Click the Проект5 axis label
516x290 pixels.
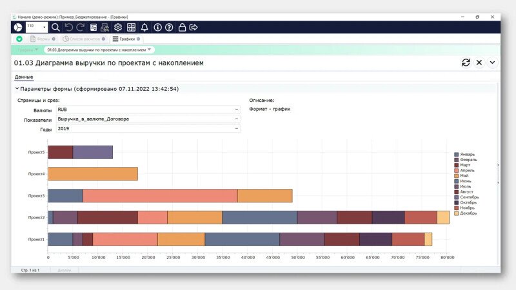click(x=36, y=152)
